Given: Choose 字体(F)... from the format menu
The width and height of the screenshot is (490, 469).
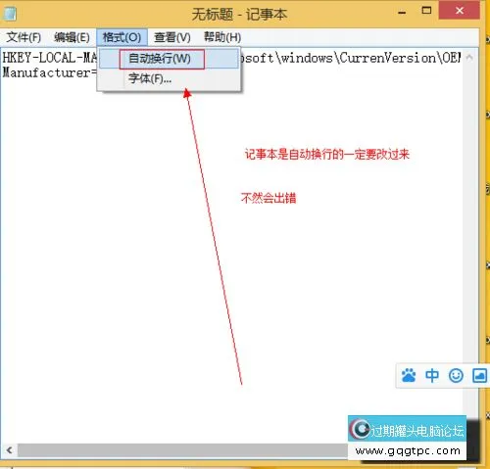Looking at the screenshot, I should 169,78.
